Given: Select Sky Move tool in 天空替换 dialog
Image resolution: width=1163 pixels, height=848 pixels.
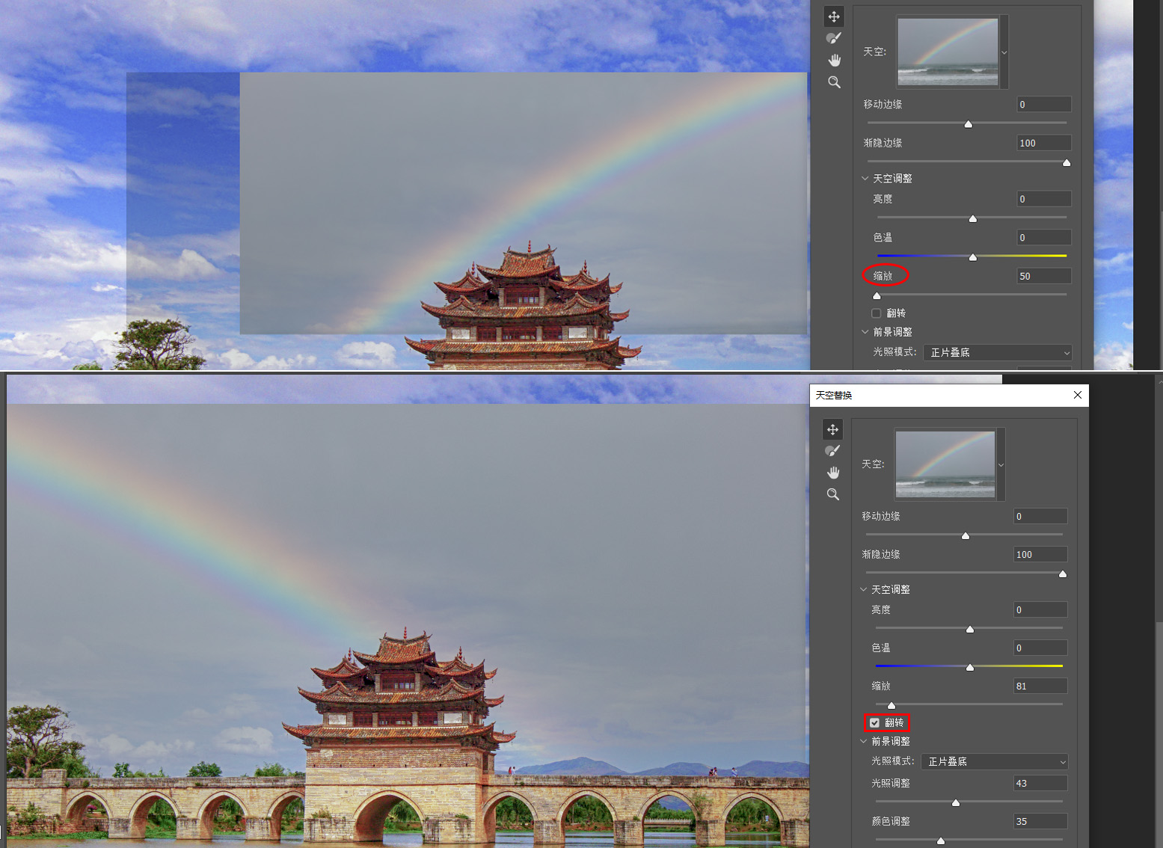Looking at the screenshot, I should click(x=832, y=429).
